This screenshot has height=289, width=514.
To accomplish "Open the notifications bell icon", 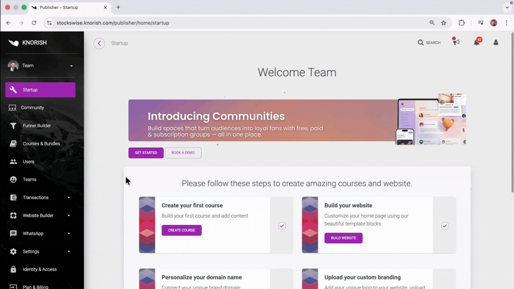I will coord(477,42).
